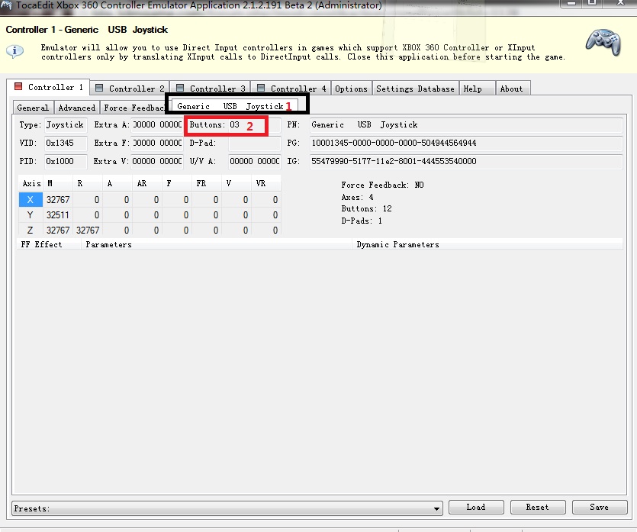Click the blue information bubble icon

coord(14,51)
